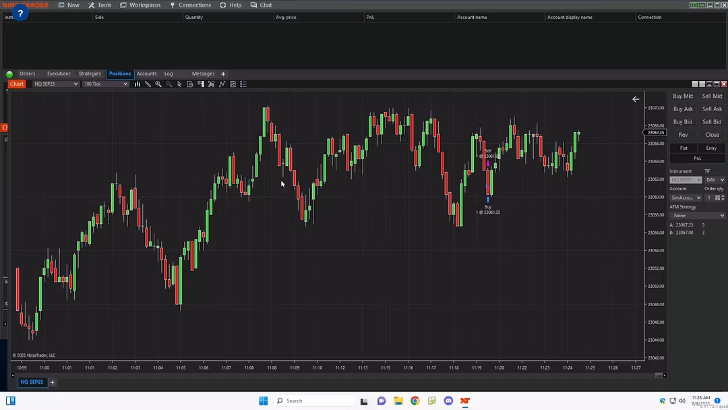
Task: Open the Help menu
Action: point(231,5)
